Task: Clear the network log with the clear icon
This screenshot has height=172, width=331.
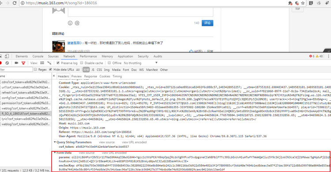Action: (7, 63)
